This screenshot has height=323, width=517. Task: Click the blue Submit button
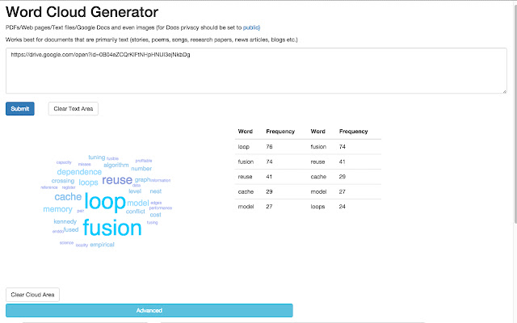[20, 108]
